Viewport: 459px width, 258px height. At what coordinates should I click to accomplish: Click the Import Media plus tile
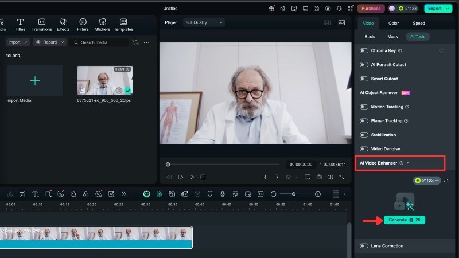pyautogui.click(x=35, y=81)
